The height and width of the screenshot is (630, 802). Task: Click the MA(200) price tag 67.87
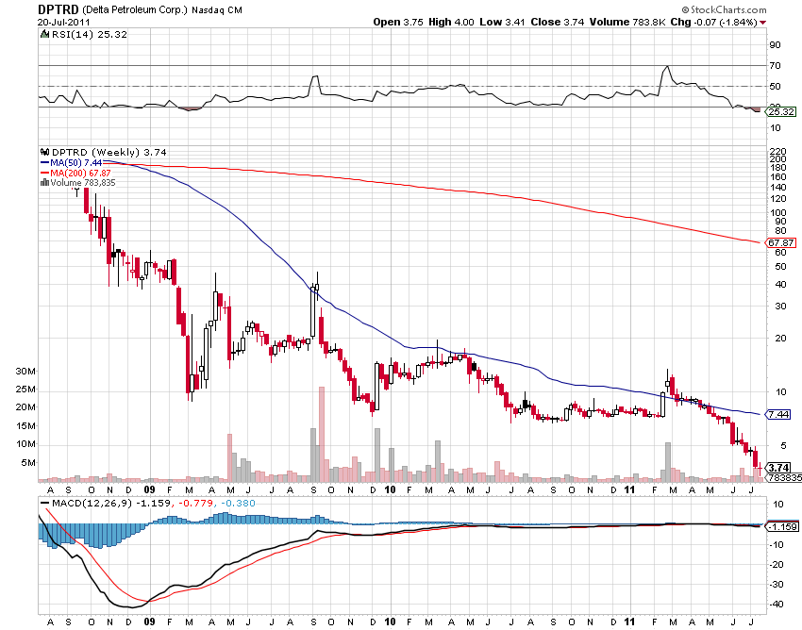click(x=780, y=242)
